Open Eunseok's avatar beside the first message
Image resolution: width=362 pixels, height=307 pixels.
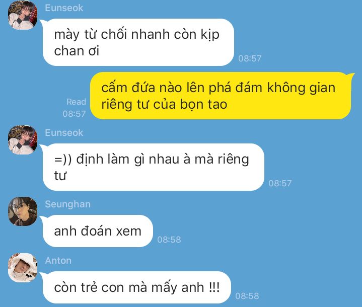(23, 15)
